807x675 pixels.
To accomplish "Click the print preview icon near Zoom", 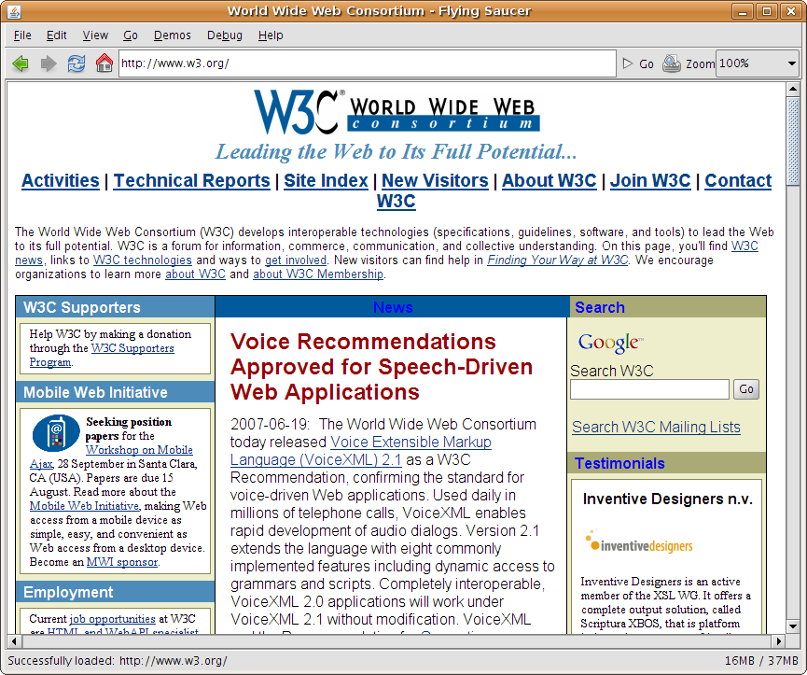I will click(671, 63).
